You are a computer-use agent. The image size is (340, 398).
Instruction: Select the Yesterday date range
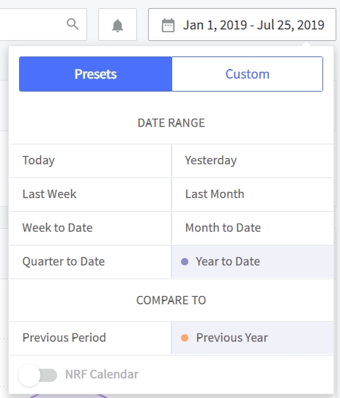click(x=253, y=161)
